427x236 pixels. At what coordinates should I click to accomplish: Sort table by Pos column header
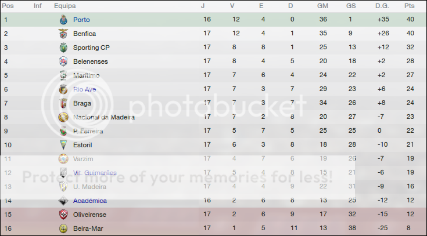tap(9, 6)
